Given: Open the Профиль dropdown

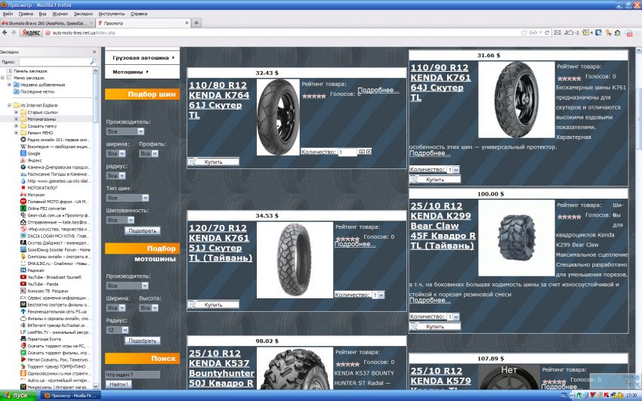Looking at the screenshot, I should pos(149,153).
